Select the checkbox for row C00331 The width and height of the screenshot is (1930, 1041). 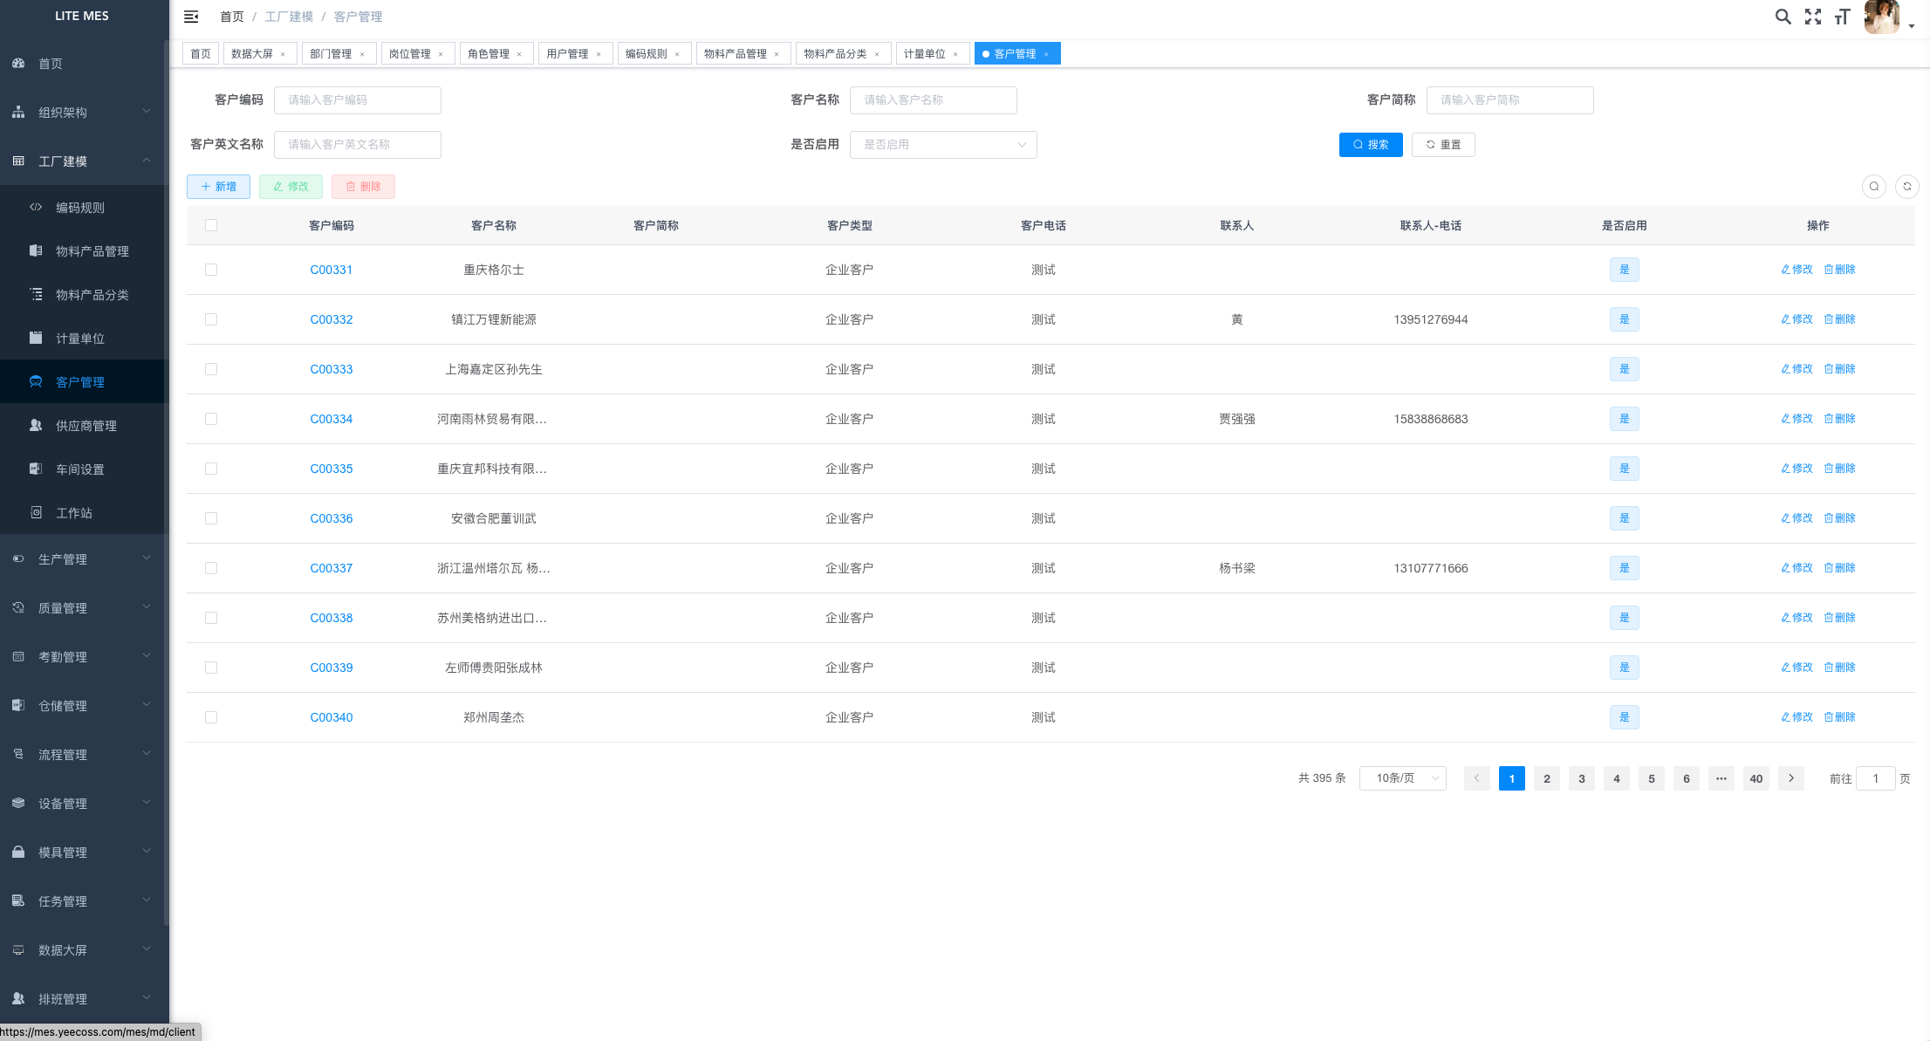coord(211,270)
